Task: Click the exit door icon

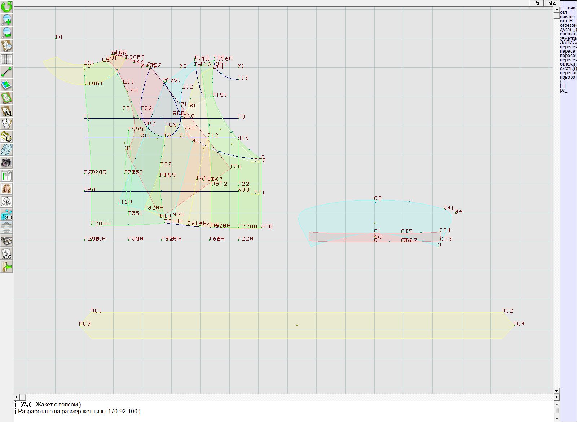Action: 6,267
